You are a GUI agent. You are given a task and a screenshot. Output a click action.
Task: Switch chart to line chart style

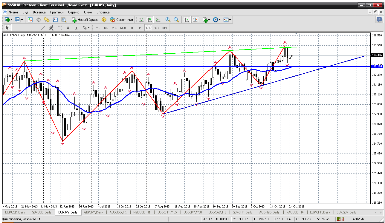point(158,20)
